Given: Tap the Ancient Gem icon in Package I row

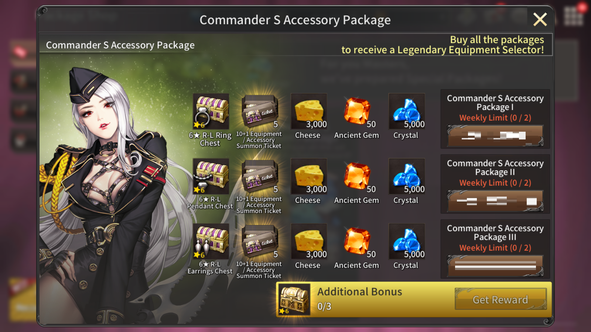Looking at the screenshot, I should pyautogui.click(x=358, y=111).
